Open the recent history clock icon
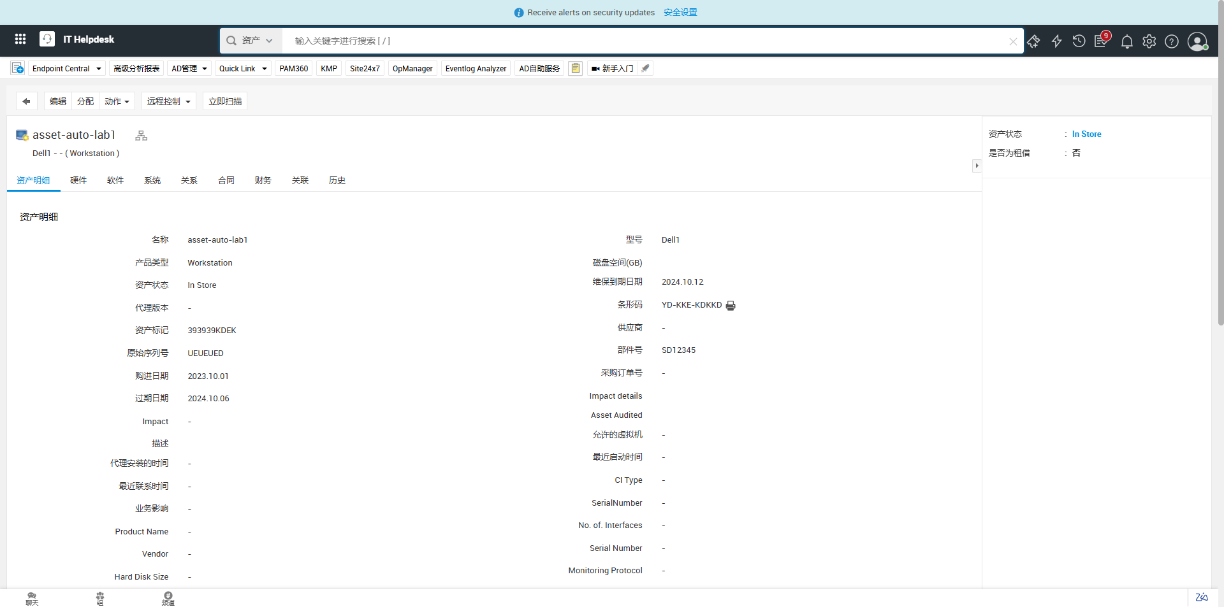The image size is (1224, 607). [x=1079, y=41]
